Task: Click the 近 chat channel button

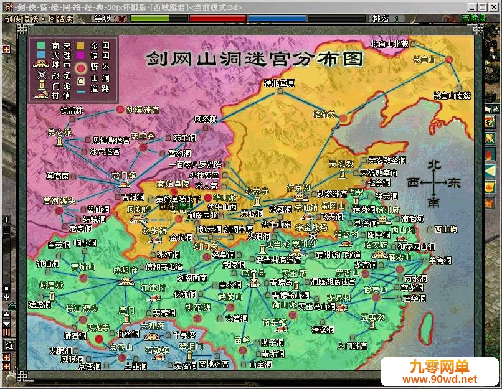Action: (x=9, y=345)
